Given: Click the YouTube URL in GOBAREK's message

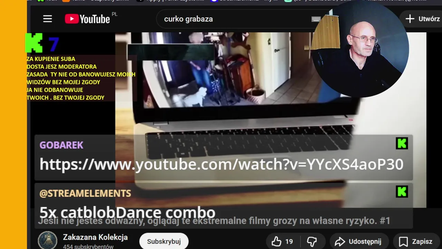Looking at the screenshot, I should click(221, 164).
